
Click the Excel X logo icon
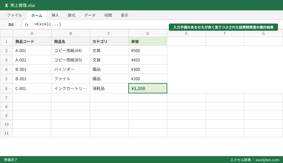pyautogui.click(x=7, y=5)
